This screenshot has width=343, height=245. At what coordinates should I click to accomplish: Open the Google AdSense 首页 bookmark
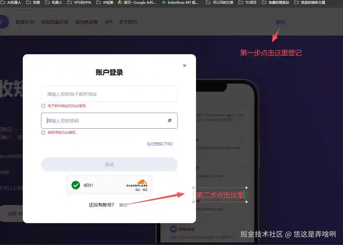click(x=137, y=3)
